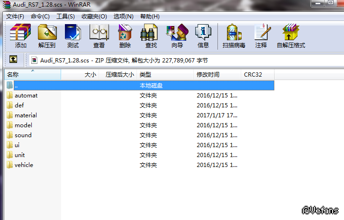
Task: Sort by Size (大小) column header
Action: [80, 74]
